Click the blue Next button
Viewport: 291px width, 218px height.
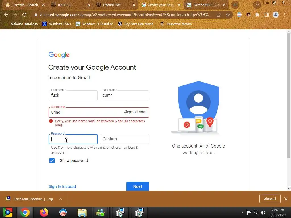coord(138,186)
